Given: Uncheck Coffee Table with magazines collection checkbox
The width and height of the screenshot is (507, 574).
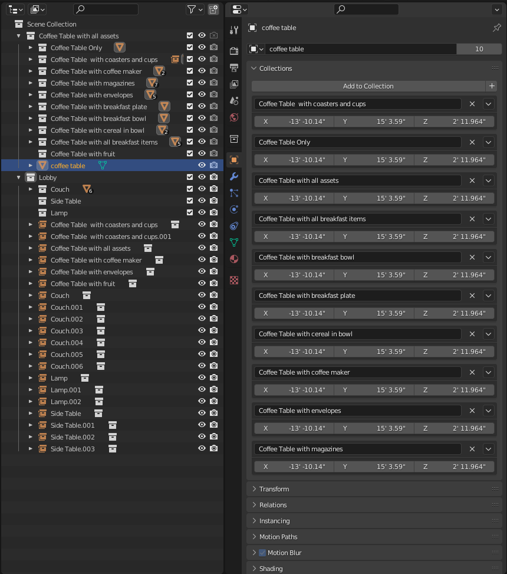Looking at the screenshot, I should click(189, 83).
